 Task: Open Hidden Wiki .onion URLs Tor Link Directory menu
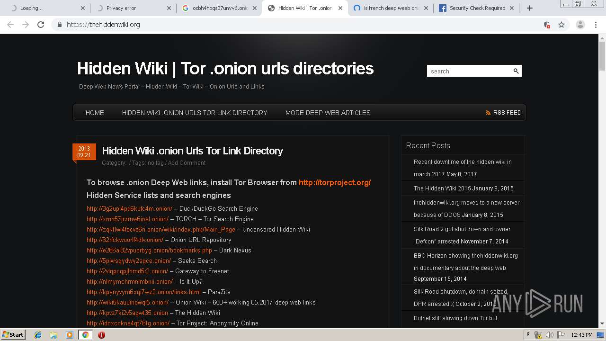(x=195, y=113)
